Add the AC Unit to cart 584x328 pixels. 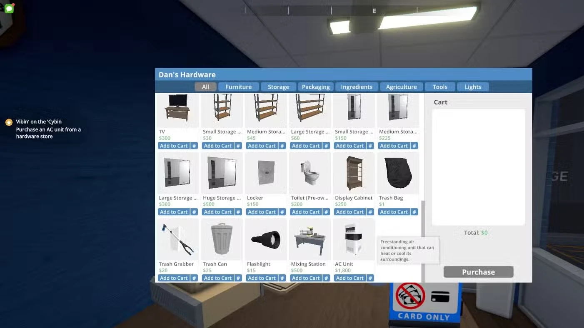pos(350,278)
